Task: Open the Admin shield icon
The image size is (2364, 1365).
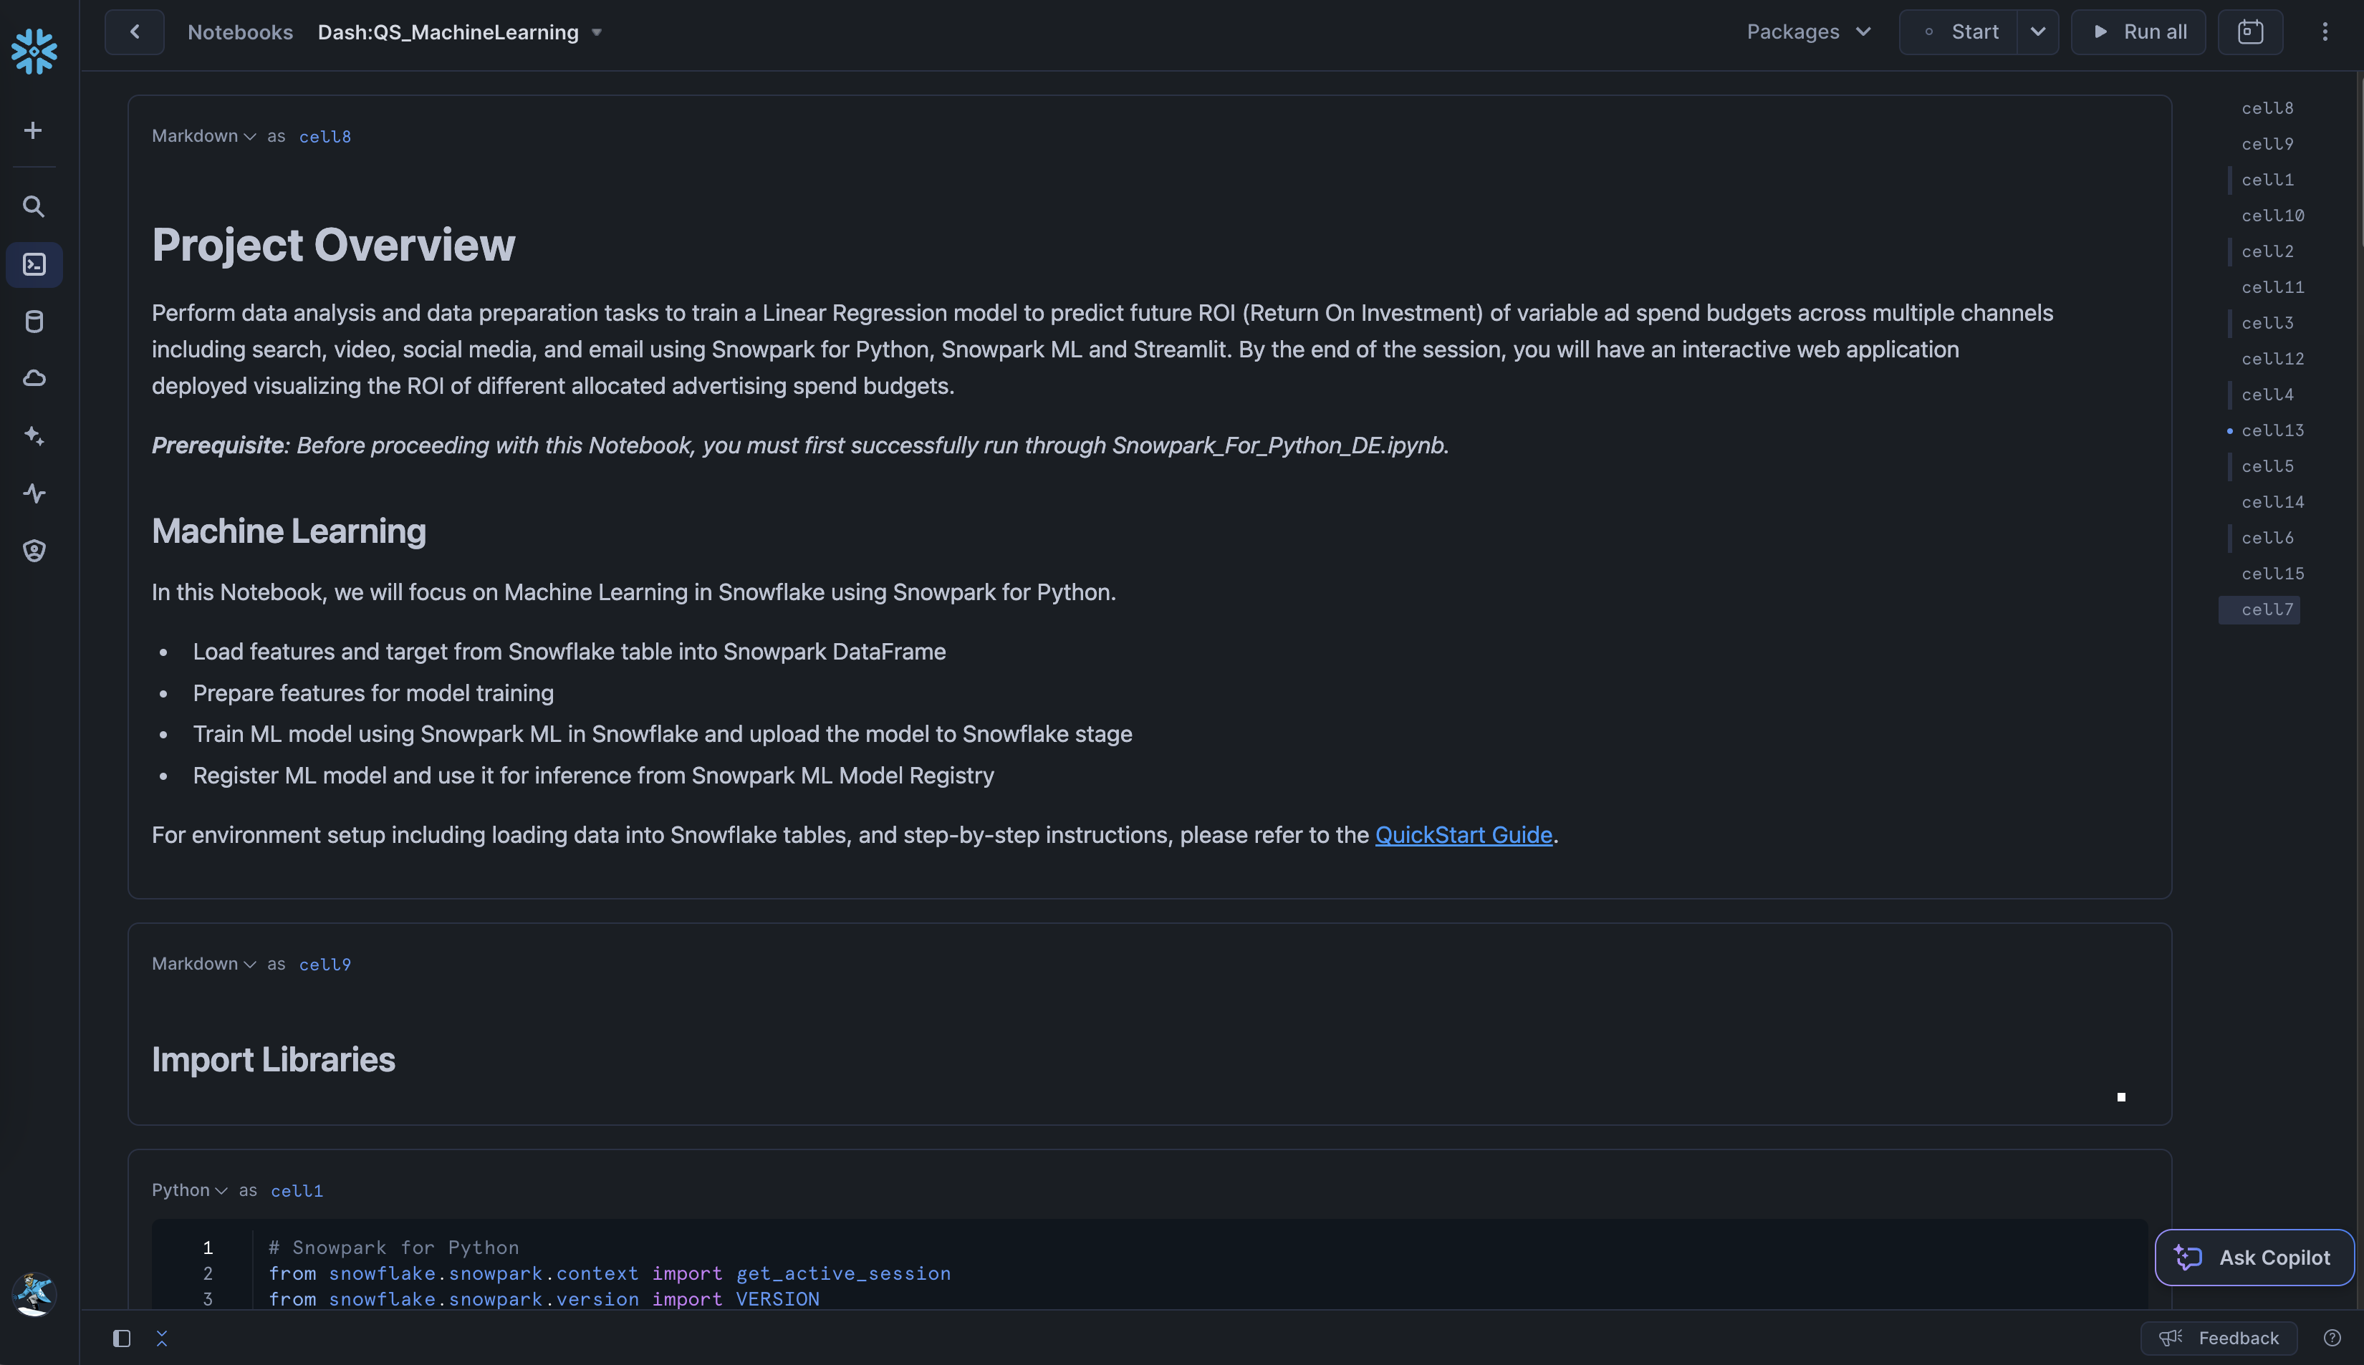Action: coord(34,550)
